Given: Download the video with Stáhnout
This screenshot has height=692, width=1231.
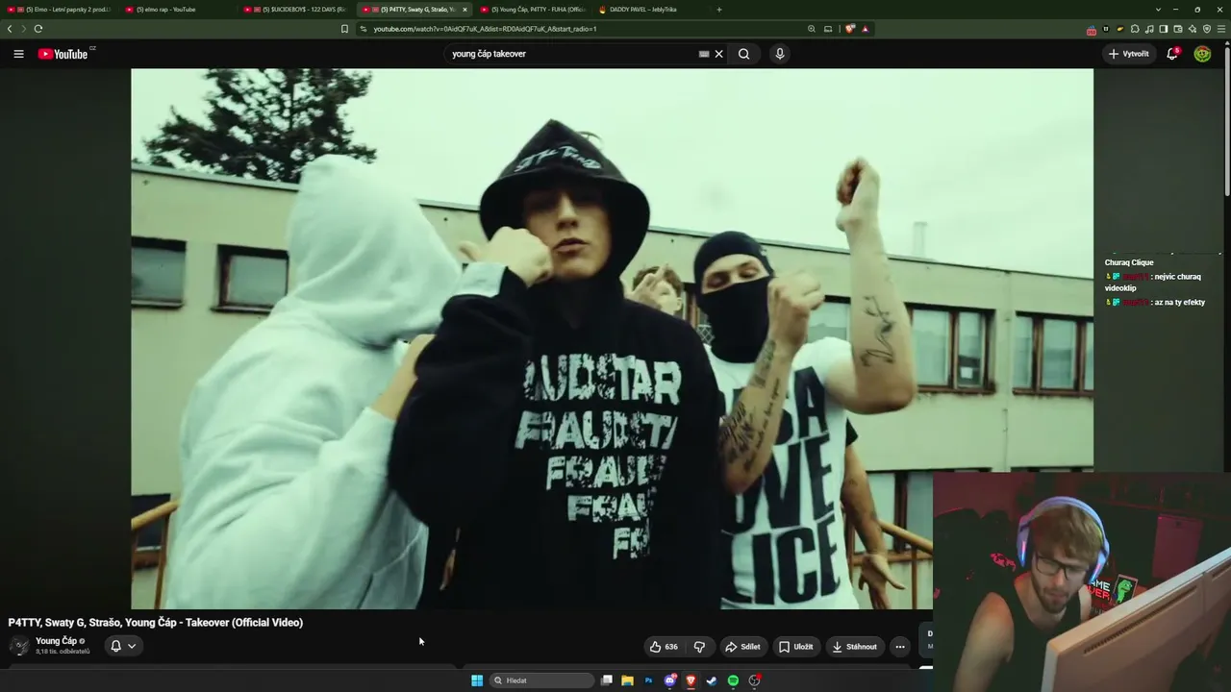Looking at the screenshot, I should click(x=855, y=647).
